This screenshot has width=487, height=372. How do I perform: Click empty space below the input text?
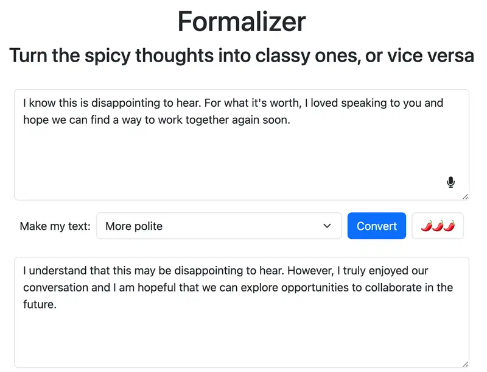[x=231, y=165]
